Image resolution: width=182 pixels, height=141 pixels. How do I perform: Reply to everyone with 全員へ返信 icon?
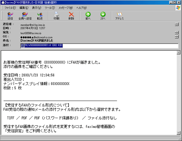point(25,16)
